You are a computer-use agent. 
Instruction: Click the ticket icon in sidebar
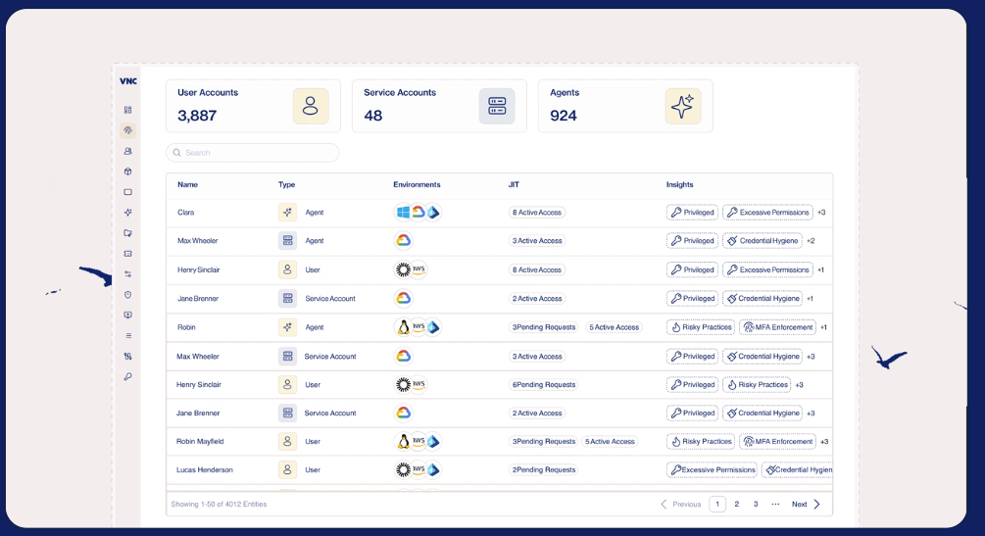(x=128, y=254)
